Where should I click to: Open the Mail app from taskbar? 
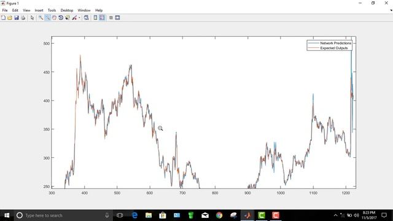[205, 215]
